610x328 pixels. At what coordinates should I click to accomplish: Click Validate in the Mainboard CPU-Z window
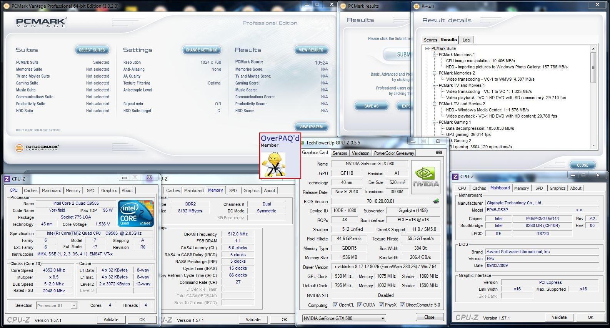pos(559,317)
